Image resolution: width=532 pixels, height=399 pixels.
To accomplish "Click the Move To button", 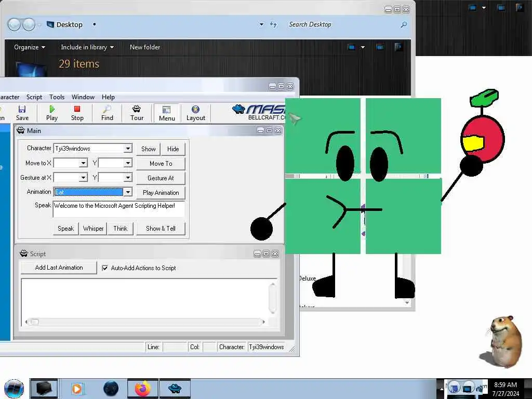I will [161, 164].
